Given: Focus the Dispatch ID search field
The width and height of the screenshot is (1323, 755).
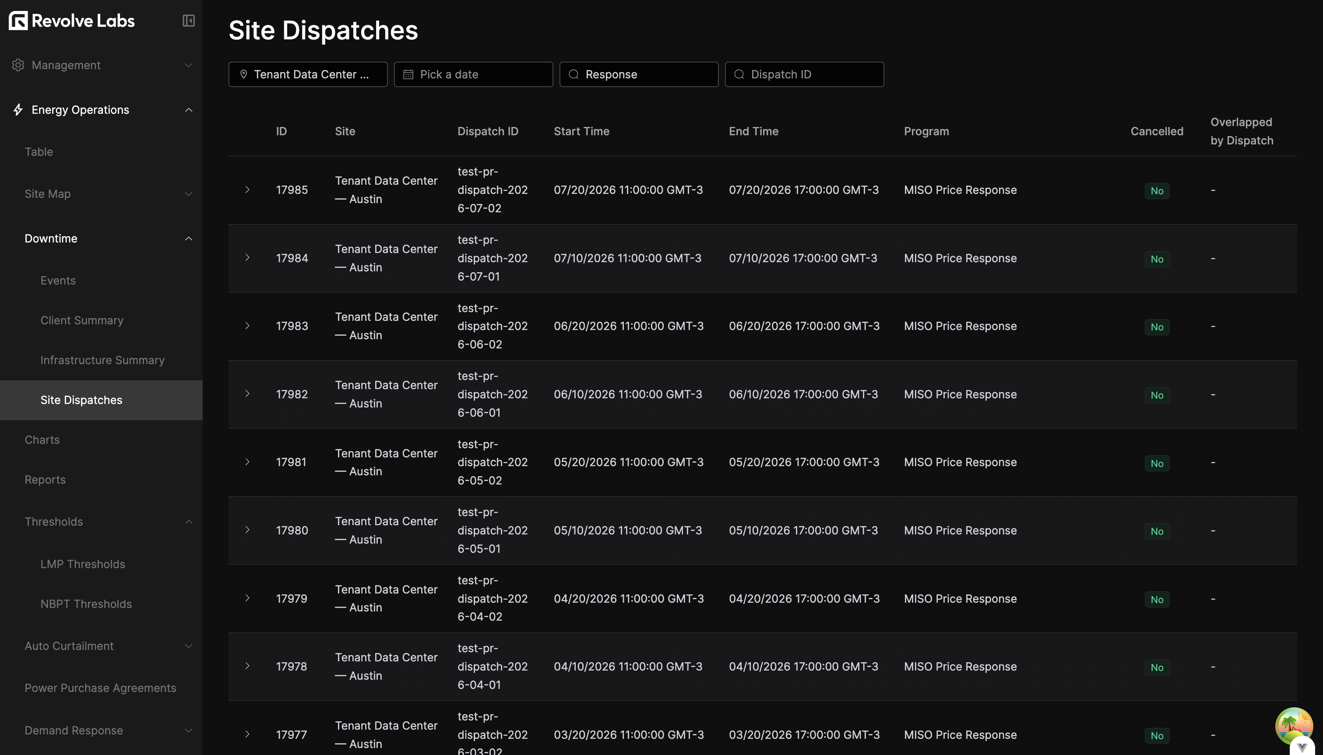Looking at the screenshot, I should (804, 75).
